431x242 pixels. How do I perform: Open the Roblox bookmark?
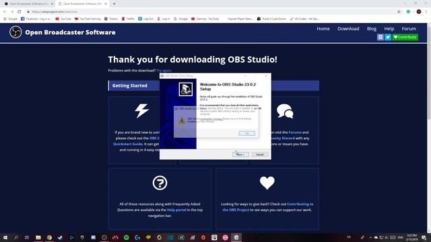point(111,19)
